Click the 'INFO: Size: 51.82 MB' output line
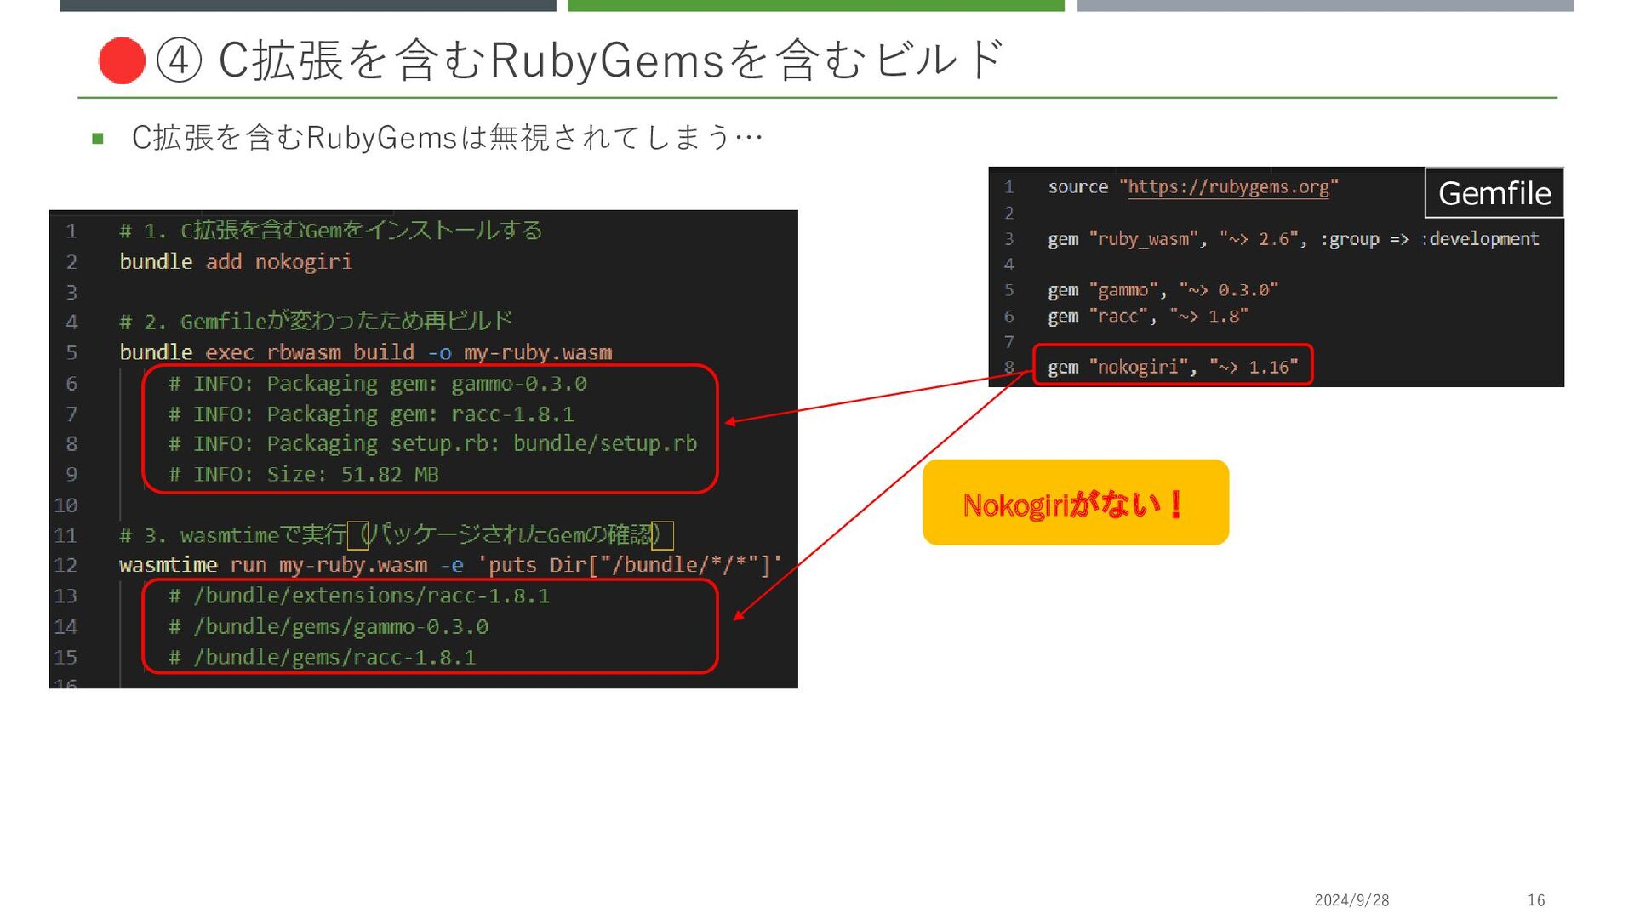Image resolution: width=1634 pixels, height=919 pixels. (304, 474)
